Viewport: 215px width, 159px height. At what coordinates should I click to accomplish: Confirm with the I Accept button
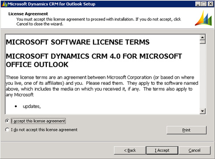point(162,150)
